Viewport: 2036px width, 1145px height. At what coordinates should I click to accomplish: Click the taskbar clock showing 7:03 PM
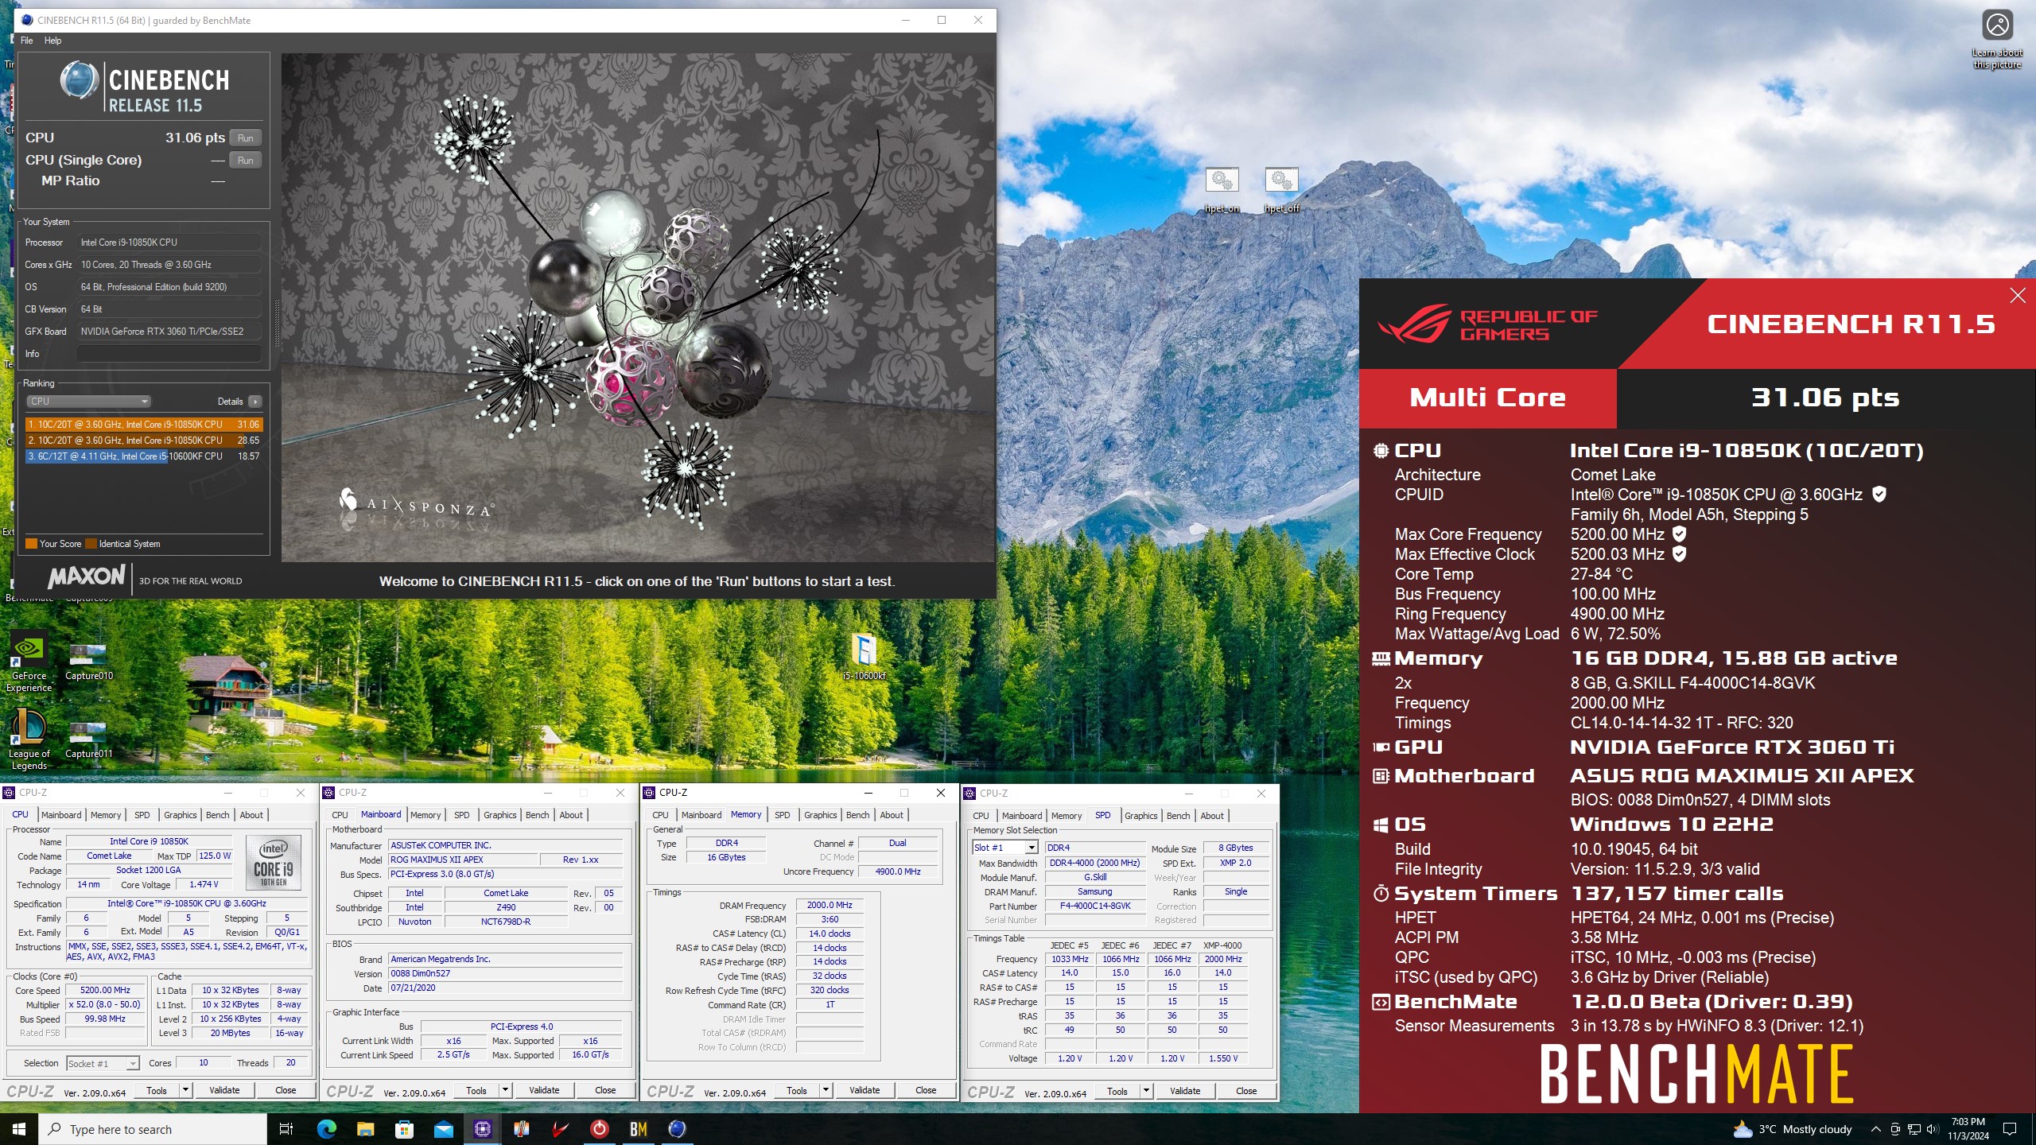(x=1968, y=1129)
